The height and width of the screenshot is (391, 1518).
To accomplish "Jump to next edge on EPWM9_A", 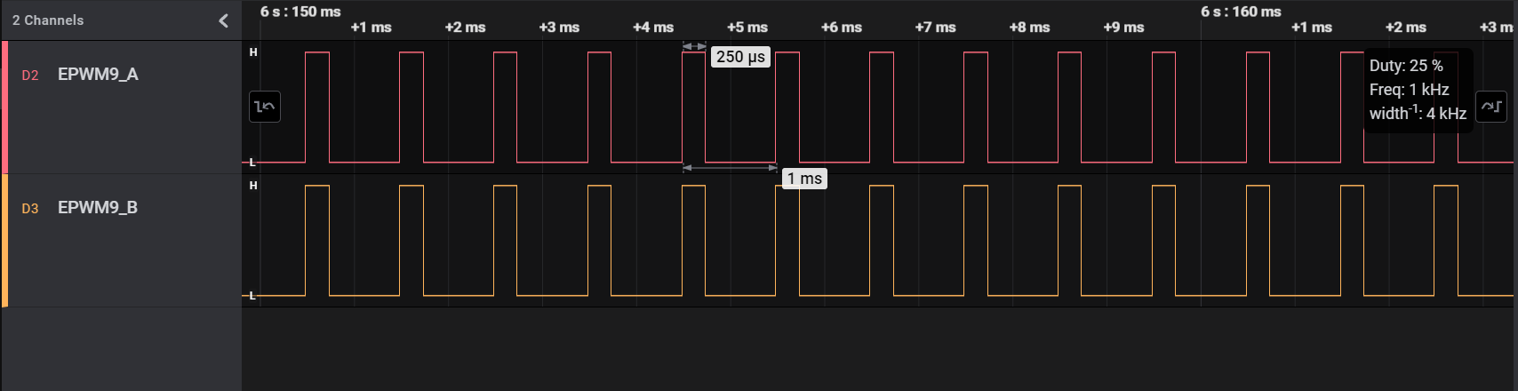I will point(1490,107).
